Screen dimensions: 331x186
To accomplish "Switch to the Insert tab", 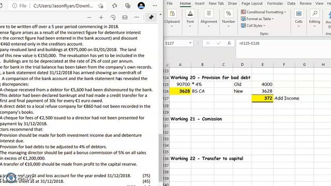I will [200, 4].
